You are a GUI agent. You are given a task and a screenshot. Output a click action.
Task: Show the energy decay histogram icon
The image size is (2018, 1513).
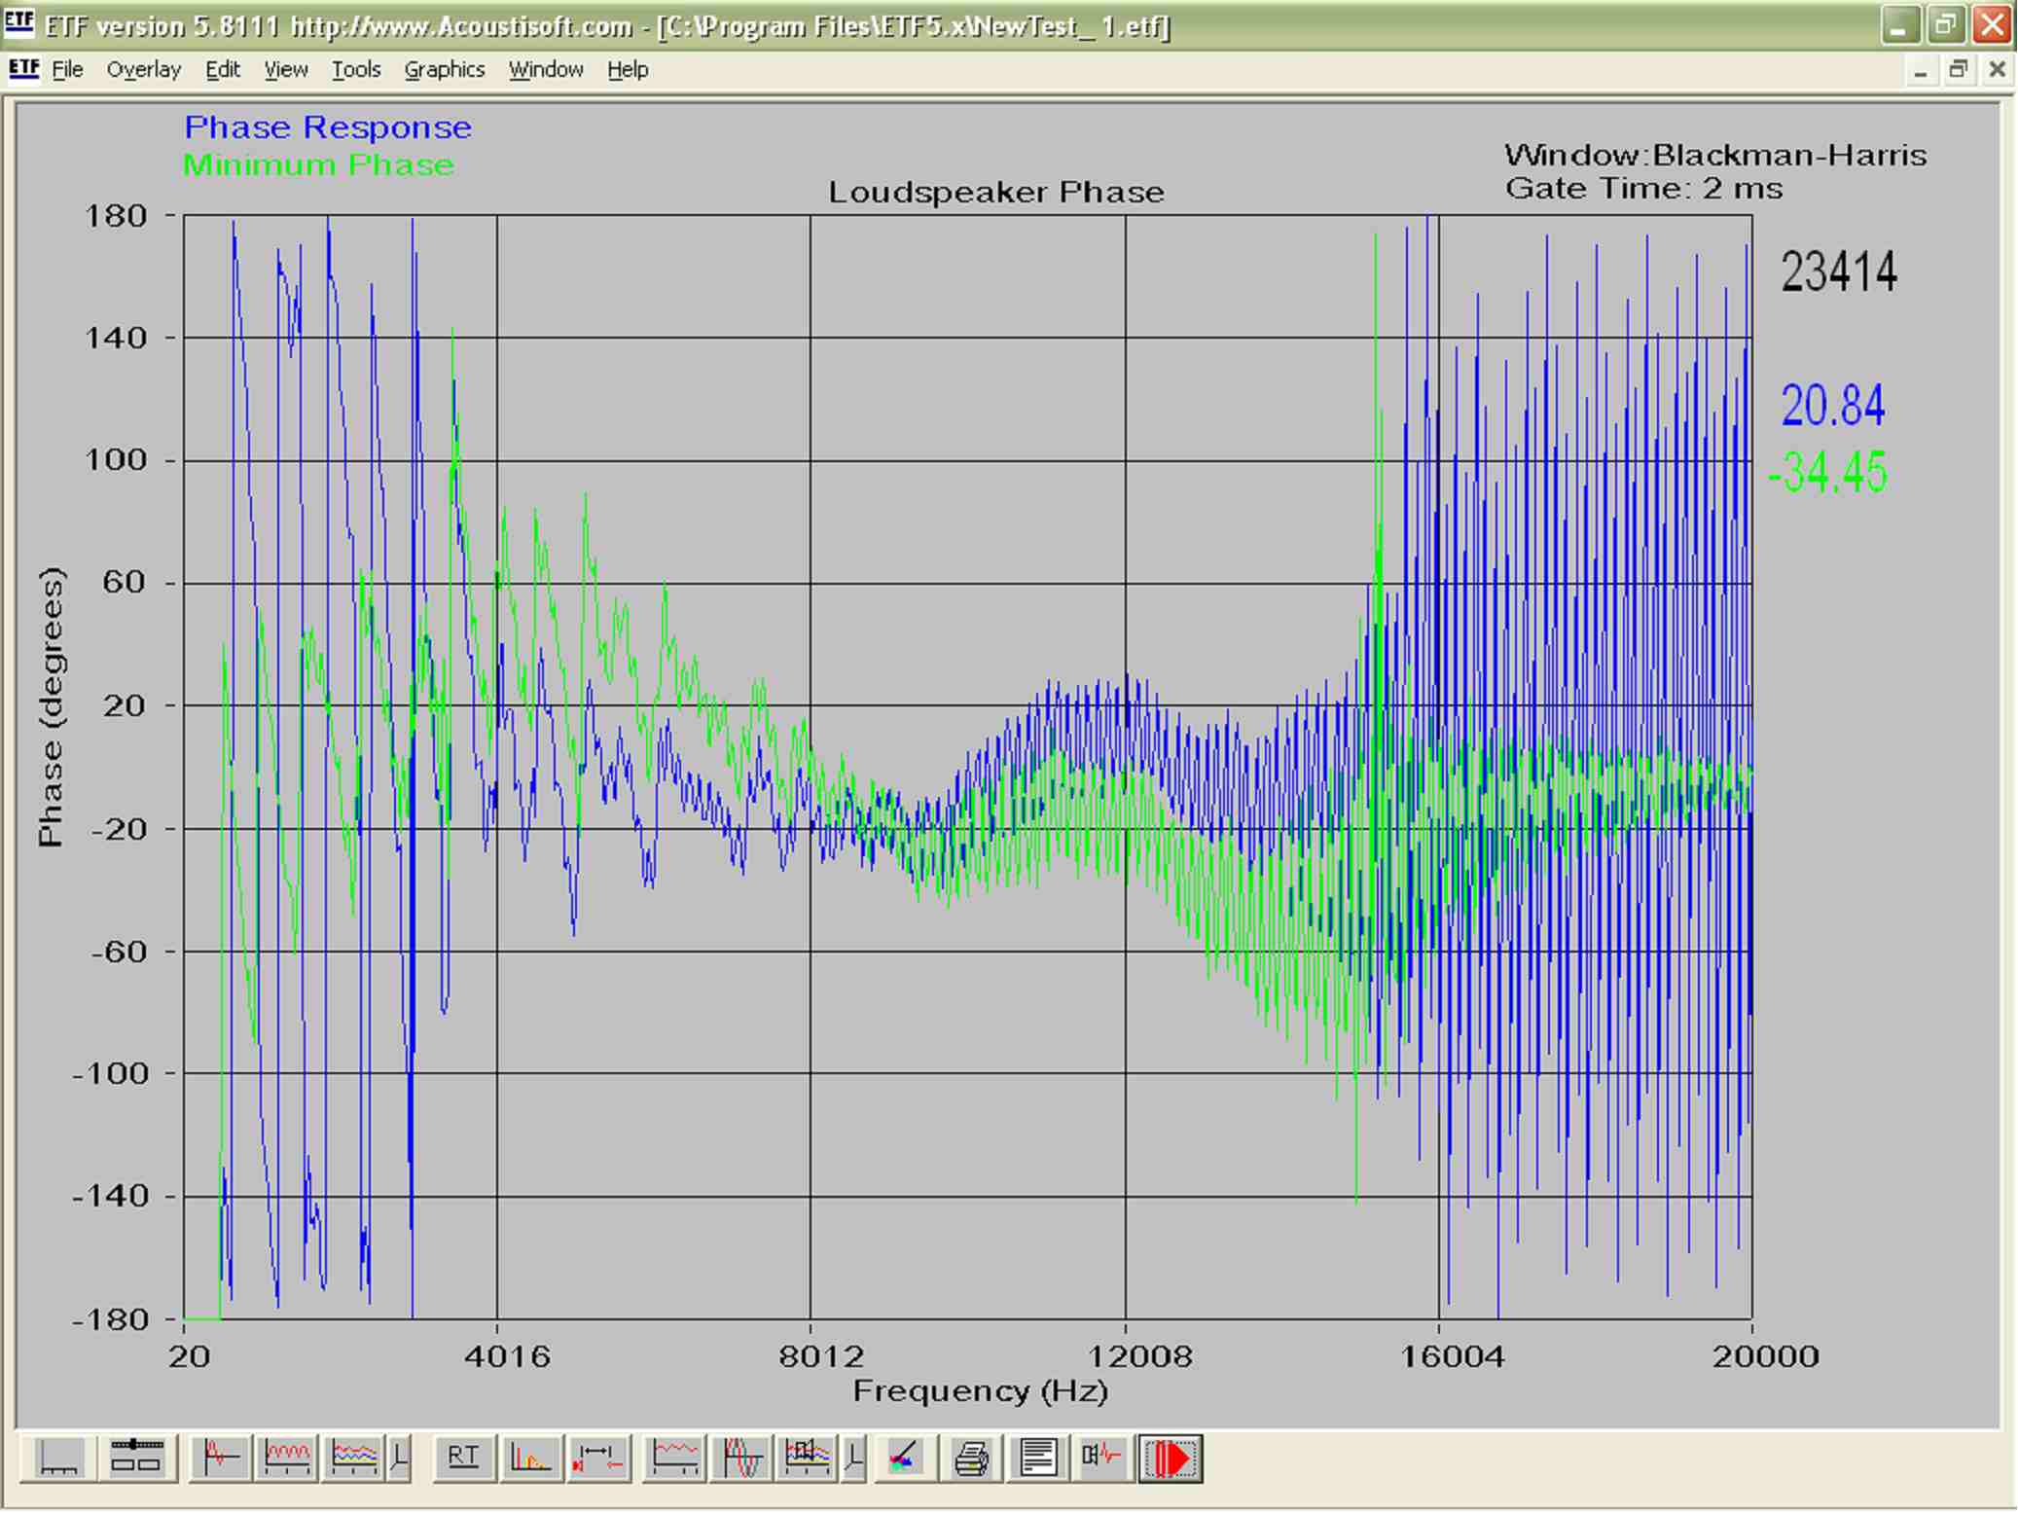click(x=530, y=1459)
